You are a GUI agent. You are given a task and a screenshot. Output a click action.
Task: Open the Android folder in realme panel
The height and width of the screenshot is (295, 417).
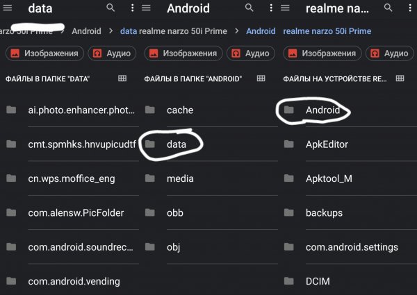[x=348, y=110]
